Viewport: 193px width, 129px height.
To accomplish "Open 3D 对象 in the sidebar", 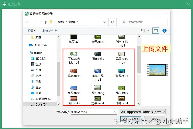I will (x=38, y=58).
